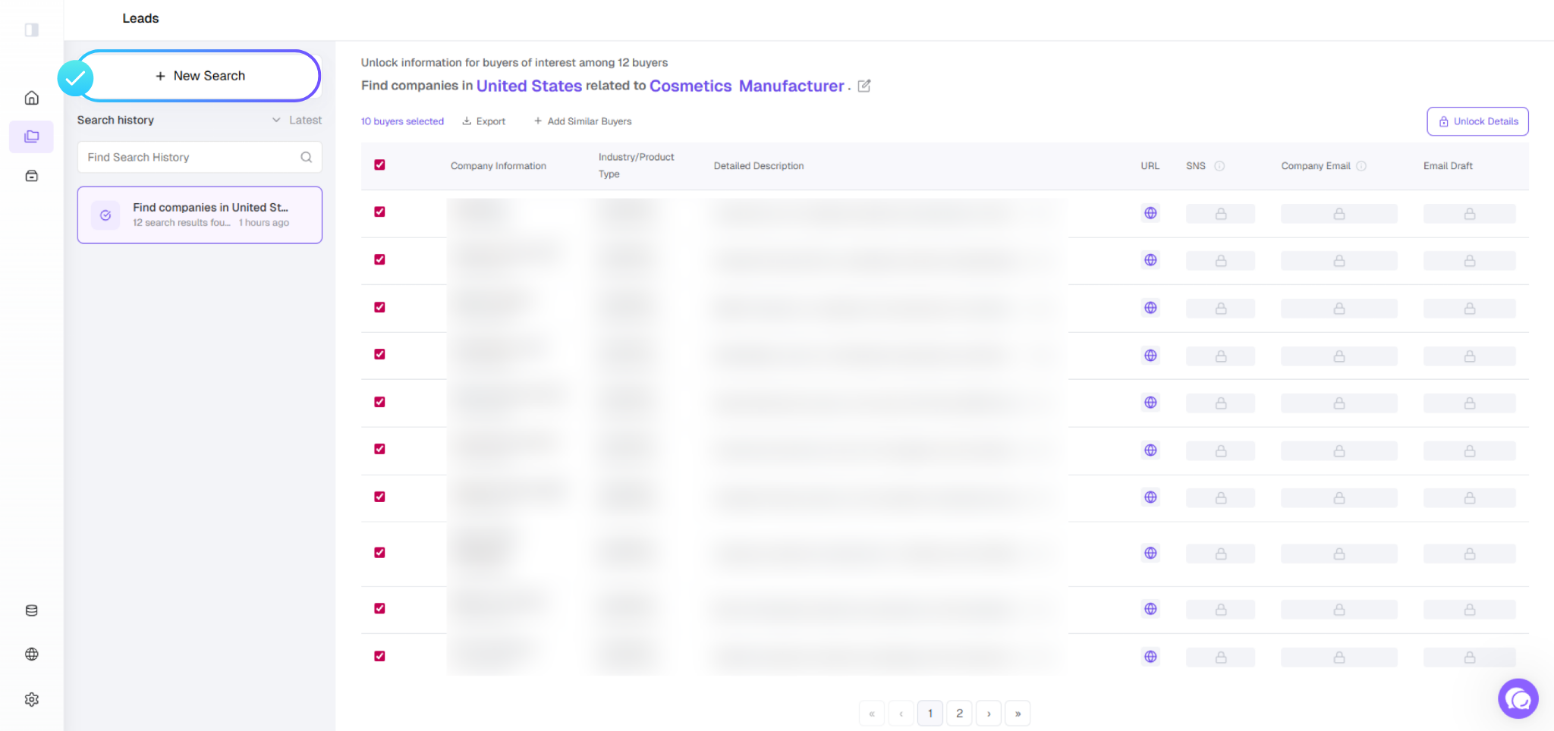Uncheck the second row checkbox
Image resolution: width=1554 pixels, height=731 pixels.
pyautogui.click(x=379, y=259)
